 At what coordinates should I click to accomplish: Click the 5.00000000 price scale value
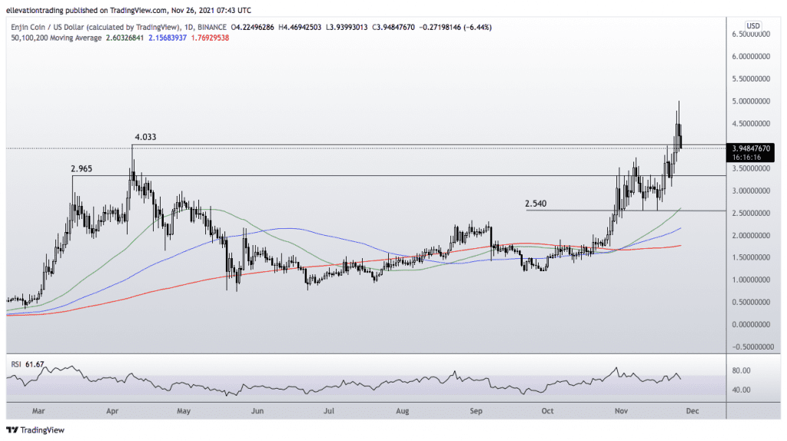751,101
